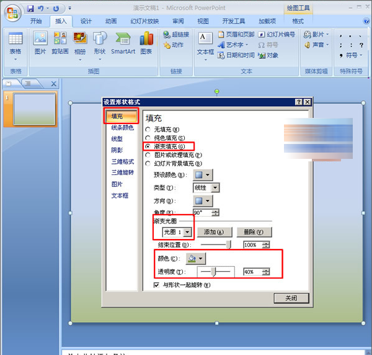Insert a chart (图表)

pos(146,43)
